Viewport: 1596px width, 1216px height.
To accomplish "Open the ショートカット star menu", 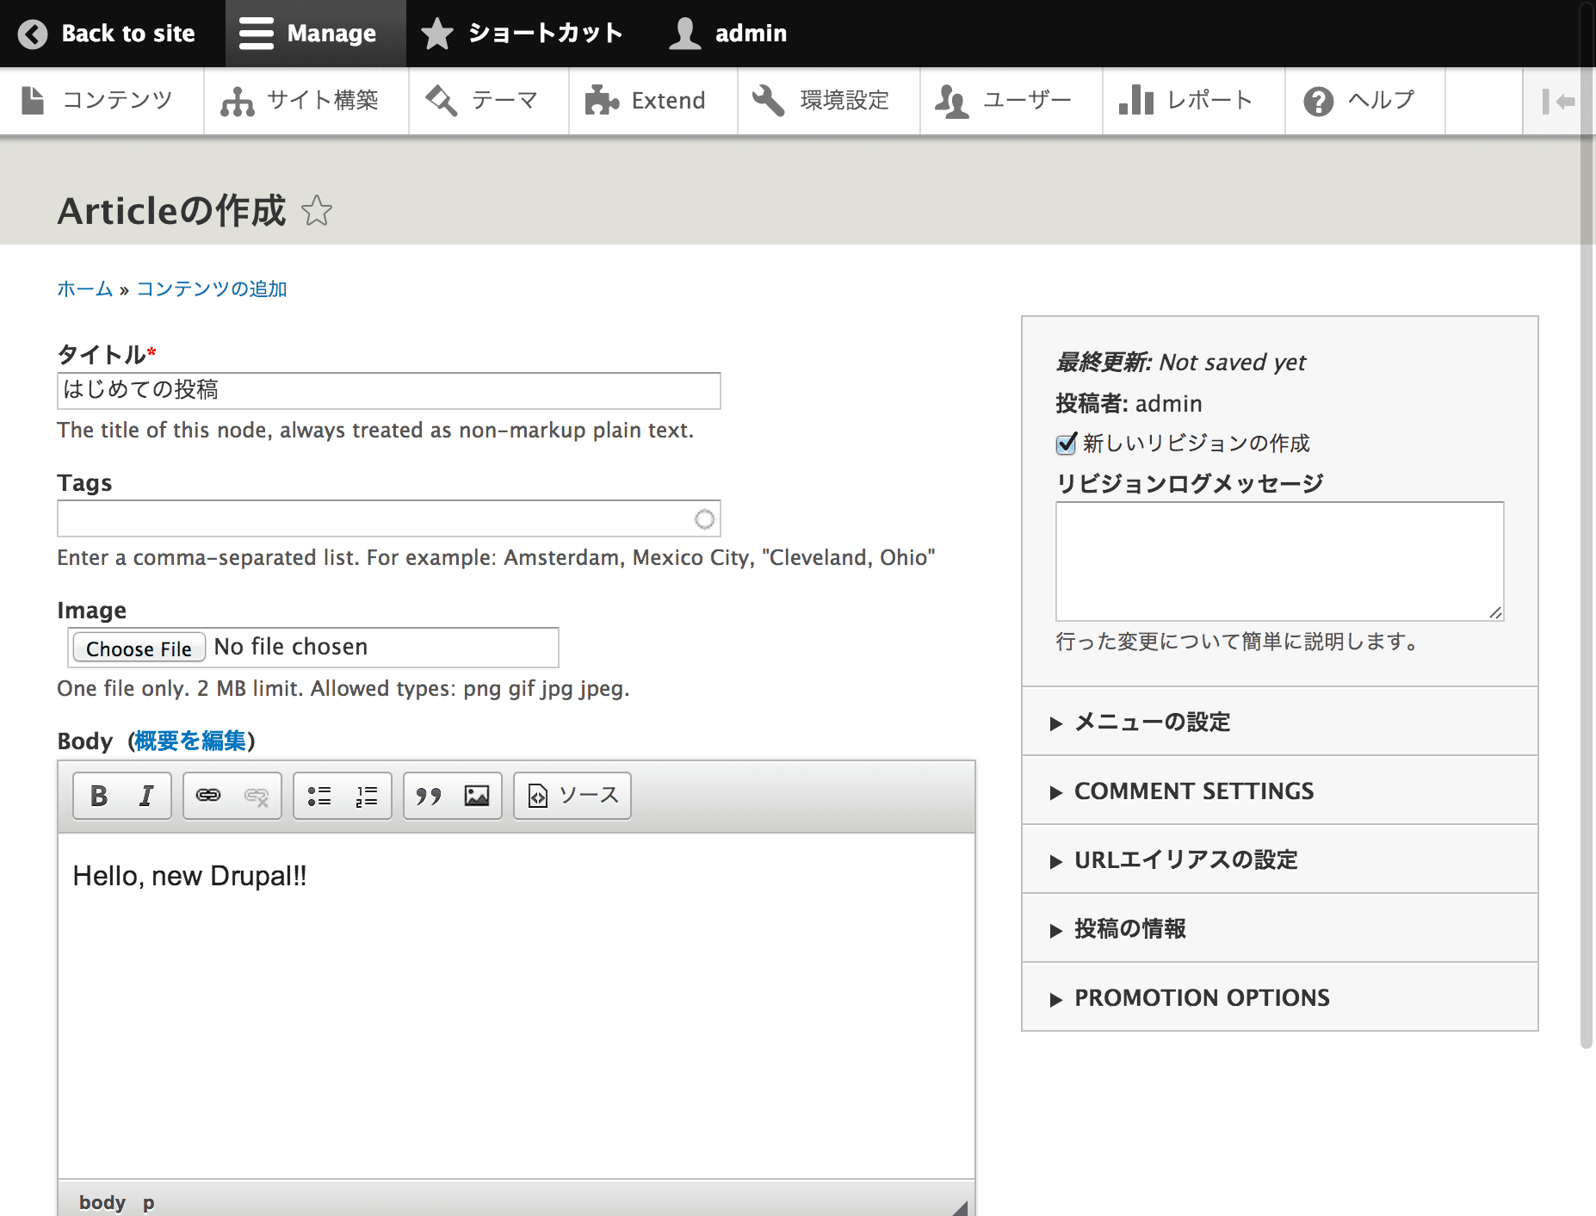I will [522, 34].
